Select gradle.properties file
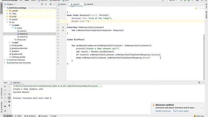This screenshot has height=117, width=208. tap(19, 48)
